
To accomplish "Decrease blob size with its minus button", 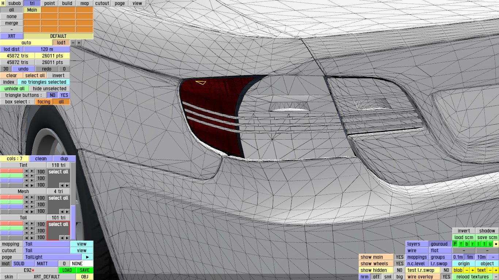I will tap(467, 270).
